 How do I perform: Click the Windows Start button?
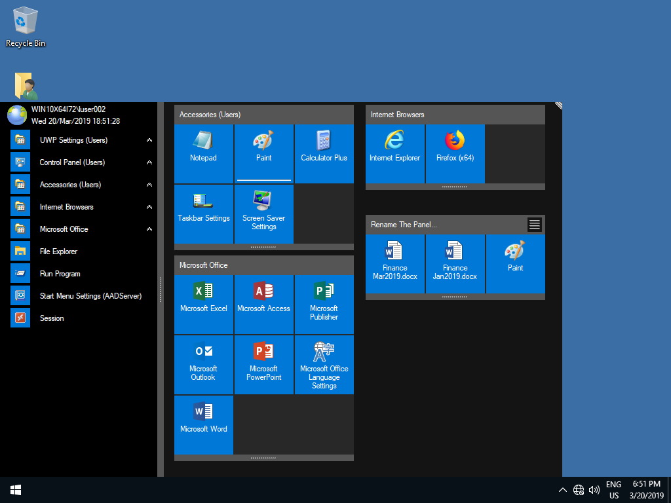click(16, 490)
